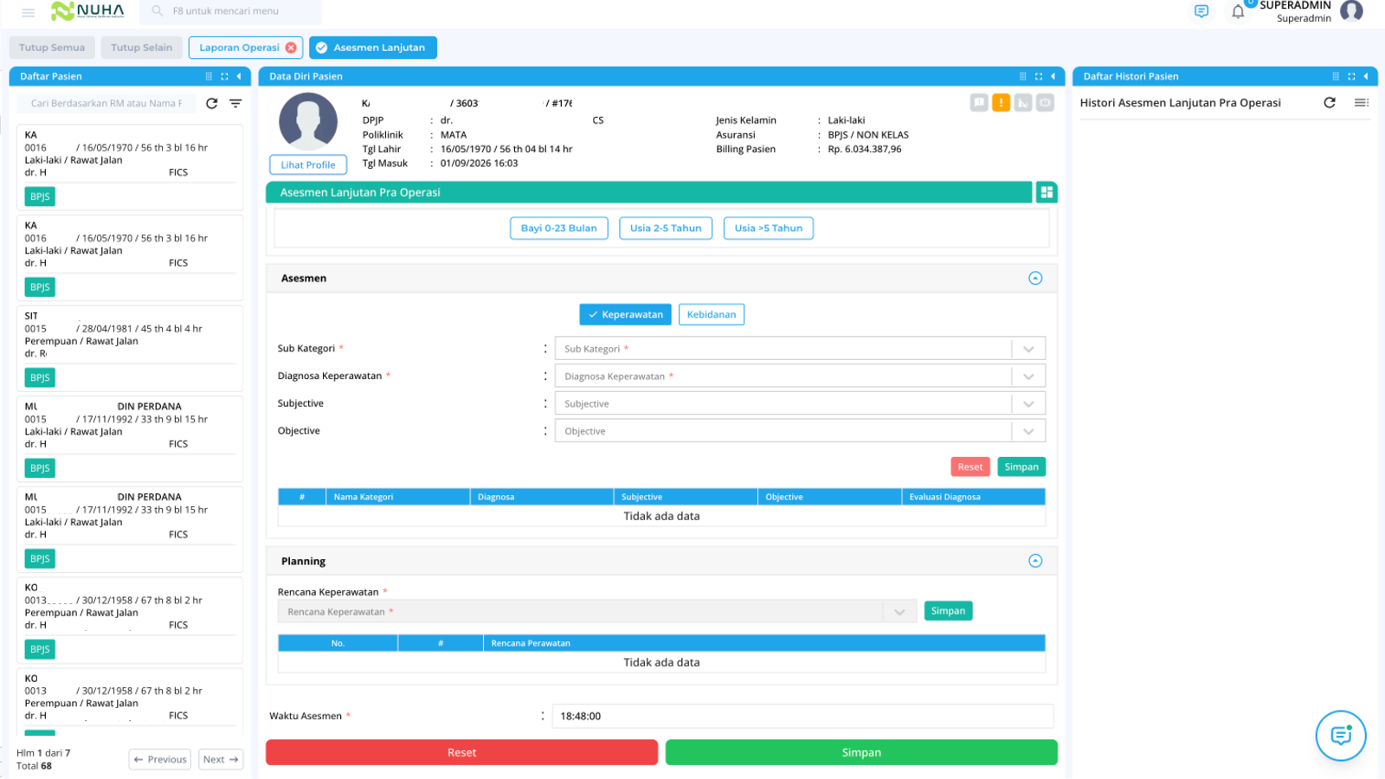
Task: Choose the Usia 2-5 Tahun option
Action: 666,229
